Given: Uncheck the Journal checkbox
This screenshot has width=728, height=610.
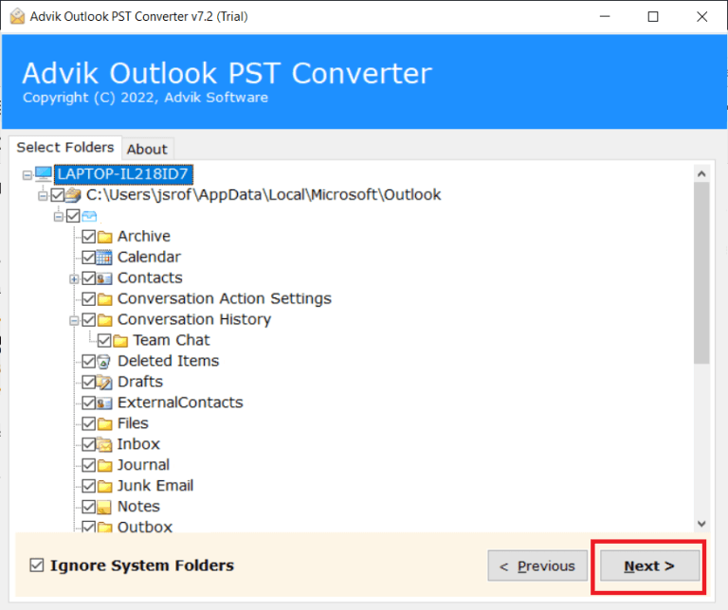Looking at the screenshot, I should coord(89,465).
